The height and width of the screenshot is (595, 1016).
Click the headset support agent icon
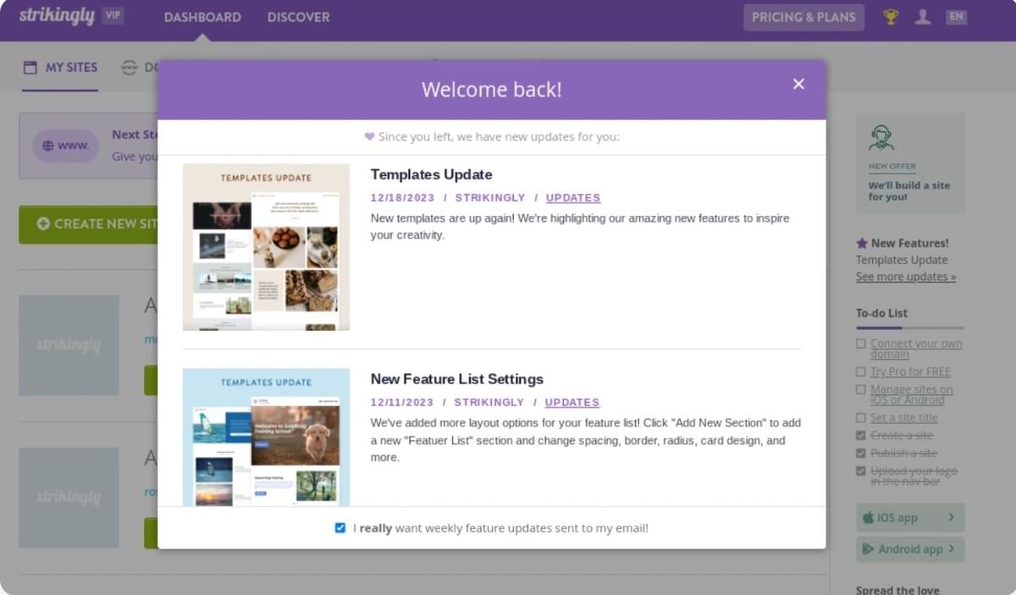click(881, 137)
